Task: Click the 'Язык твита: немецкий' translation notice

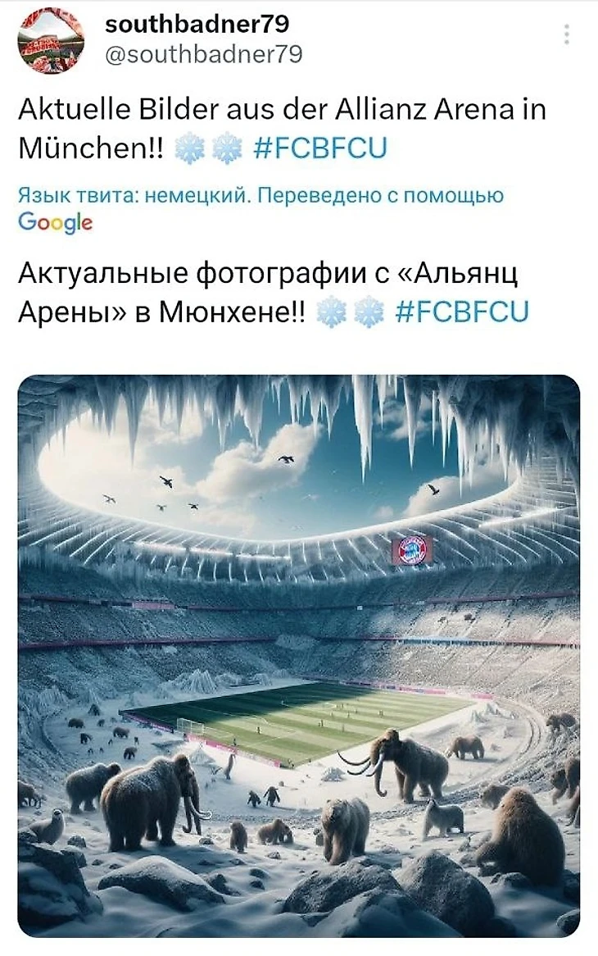Action: (x=135, y=196)
